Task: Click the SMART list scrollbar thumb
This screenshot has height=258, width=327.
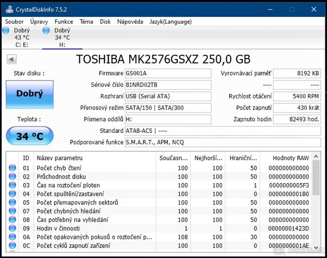Action: tap(316, 178)
